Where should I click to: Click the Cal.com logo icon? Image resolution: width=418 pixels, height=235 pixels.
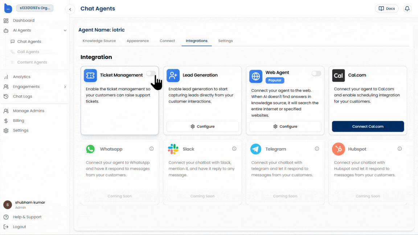[x=338, y=75]
